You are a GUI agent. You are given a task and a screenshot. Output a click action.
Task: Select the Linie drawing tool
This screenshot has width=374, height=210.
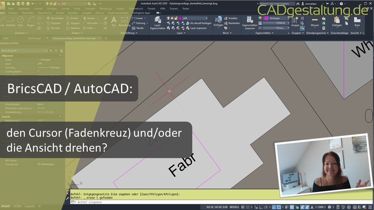point(2,22)
